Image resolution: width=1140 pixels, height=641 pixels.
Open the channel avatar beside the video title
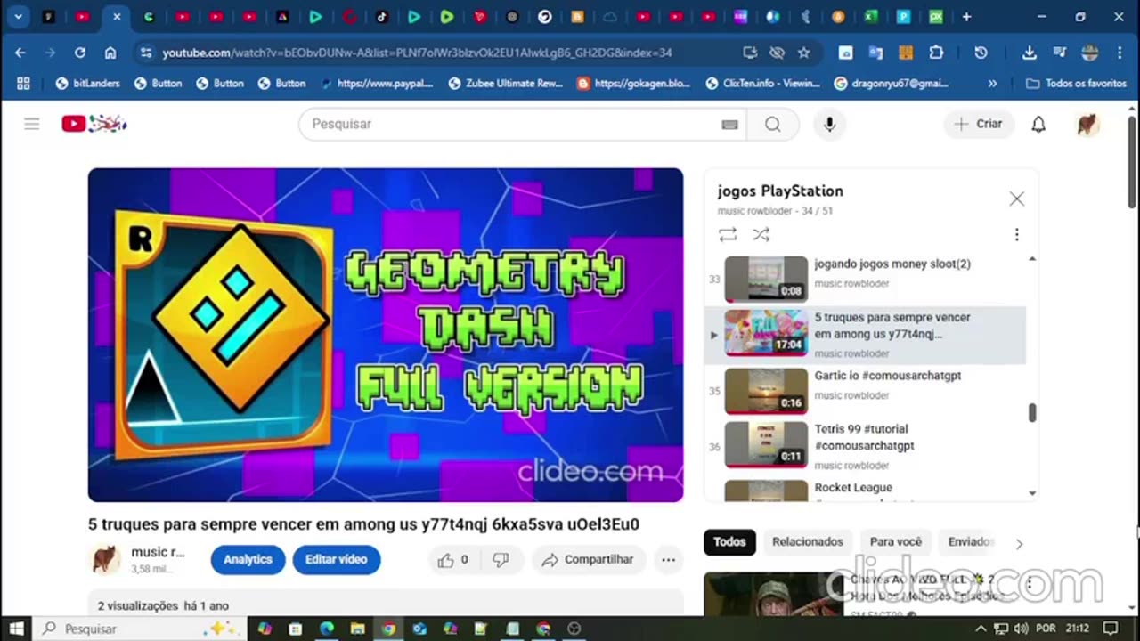click(x=106, y=559)
